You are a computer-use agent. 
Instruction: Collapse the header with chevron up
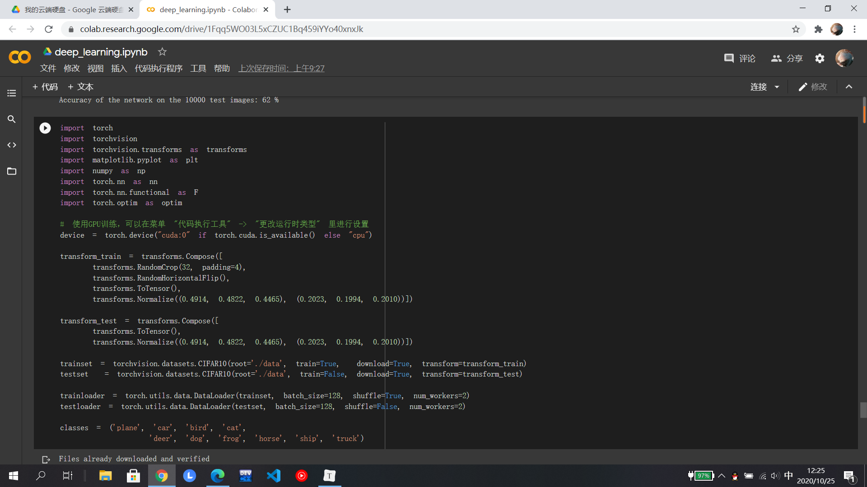point(849,87)
